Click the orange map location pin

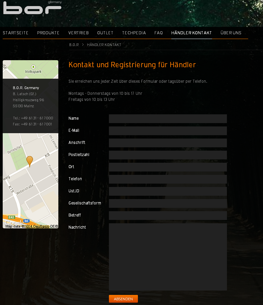pyautogui.click(x=30, y=161)
